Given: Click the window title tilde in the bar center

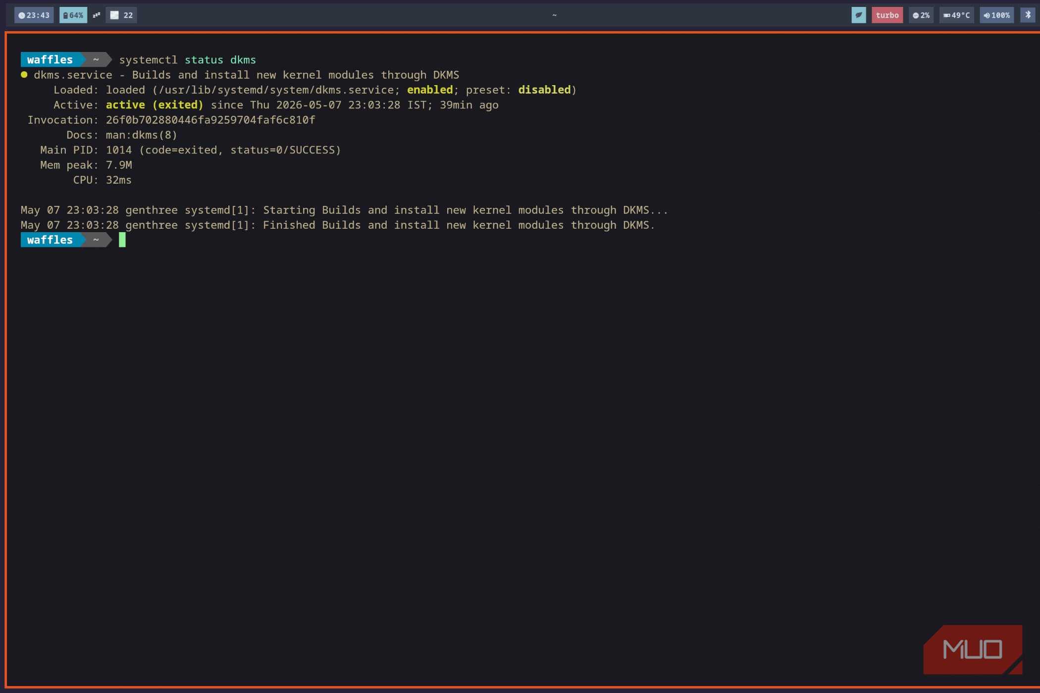Looking at the screenshot, I should click(554, 15).
